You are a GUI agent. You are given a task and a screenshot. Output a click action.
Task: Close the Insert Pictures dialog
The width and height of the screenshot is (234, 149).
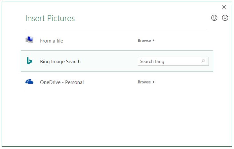(224, 7)
